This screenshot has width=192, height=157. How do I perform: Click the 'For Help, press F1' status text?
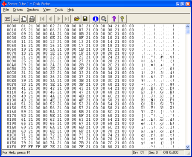pos(16,153)
